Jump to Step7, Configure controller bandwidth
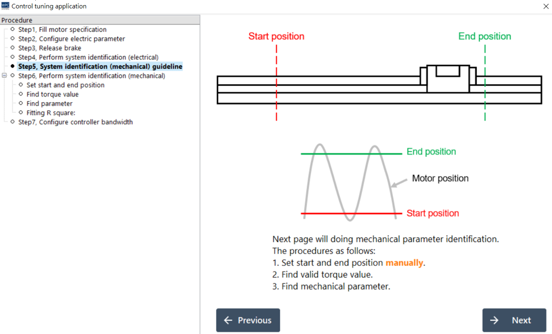This screenshot has height=334, width=552. 75,122
